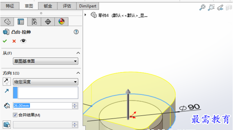Click the Zoom to Fit icon
233x130 pixels.
[202, 7]
